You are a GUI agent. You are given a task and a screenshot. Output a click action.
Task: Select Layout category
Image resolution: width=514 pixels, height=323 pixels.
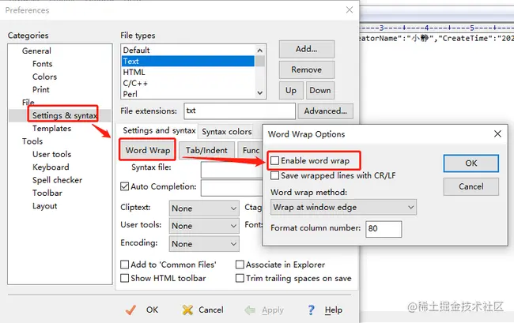pos(44,206)
